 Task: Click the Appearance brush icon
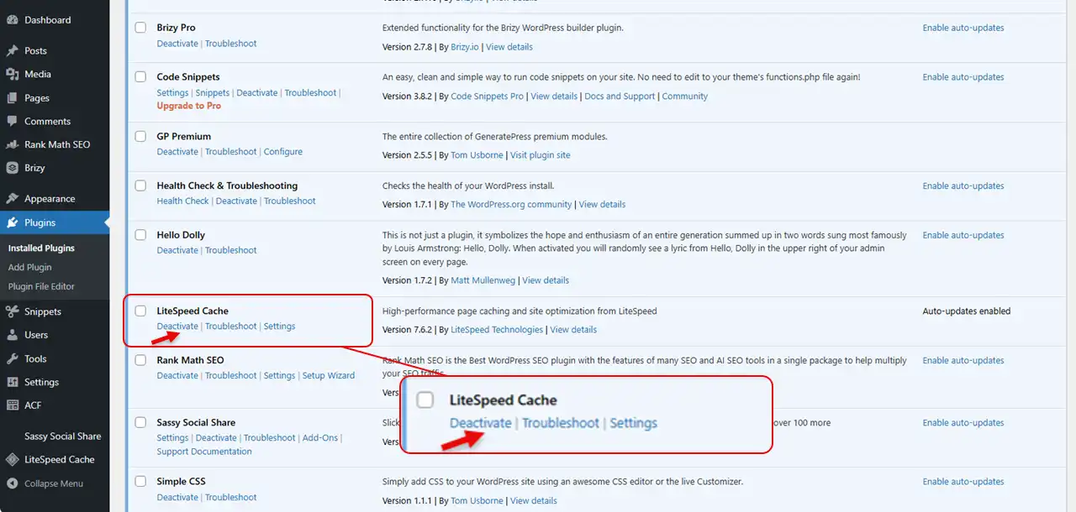(12, 199)
